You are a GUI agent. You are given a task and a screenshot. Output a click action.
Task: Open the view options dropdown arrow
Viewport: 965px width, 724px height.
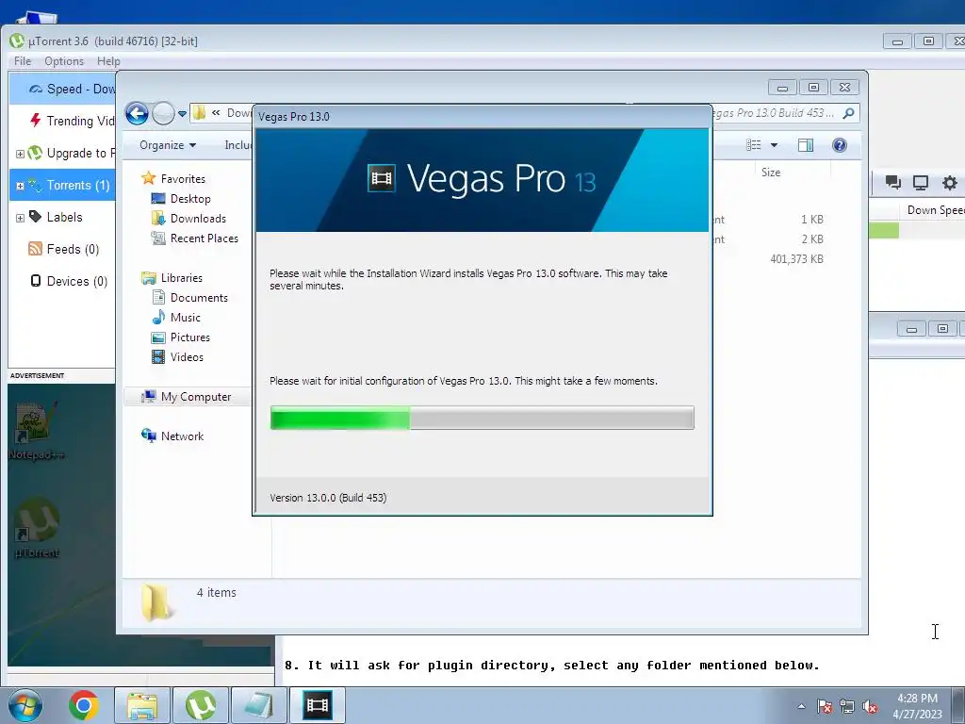(x=775, y=145)
